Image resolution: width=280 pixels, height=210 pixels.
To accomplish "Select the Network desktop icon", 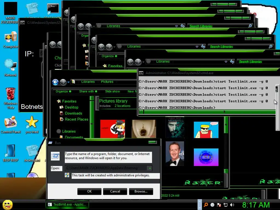I will (x=11, y=68).
